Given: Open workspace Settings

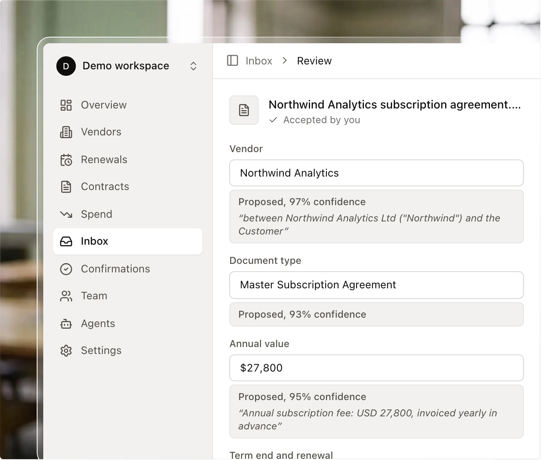Looking at the screenshot, I should (128, 351).
